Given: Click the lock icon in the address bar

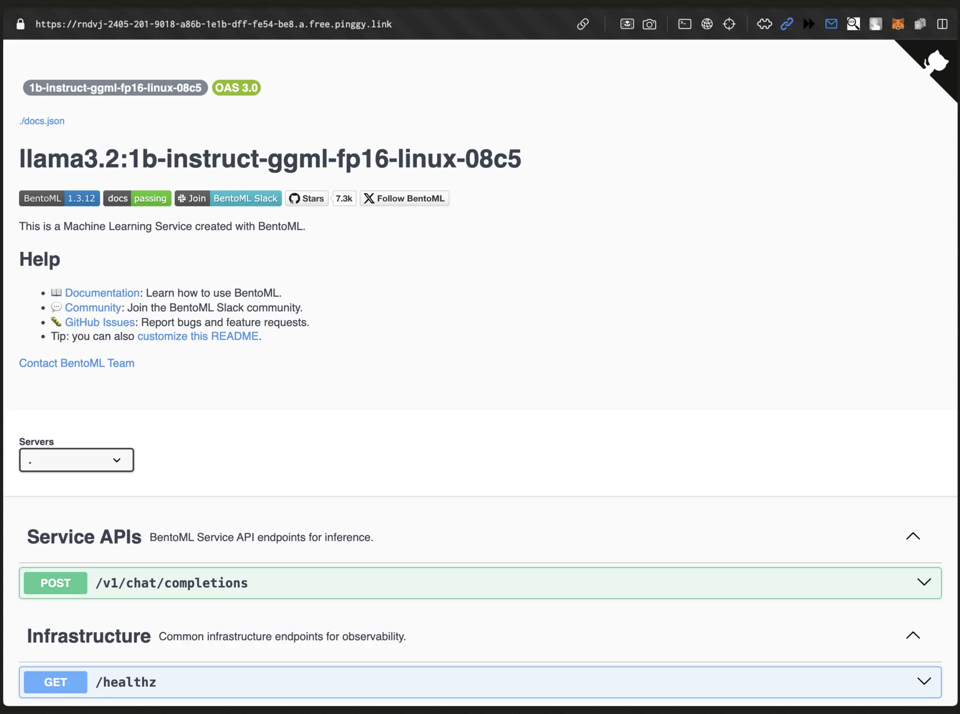Looking at the screenshot, I should tap(20, 24).
